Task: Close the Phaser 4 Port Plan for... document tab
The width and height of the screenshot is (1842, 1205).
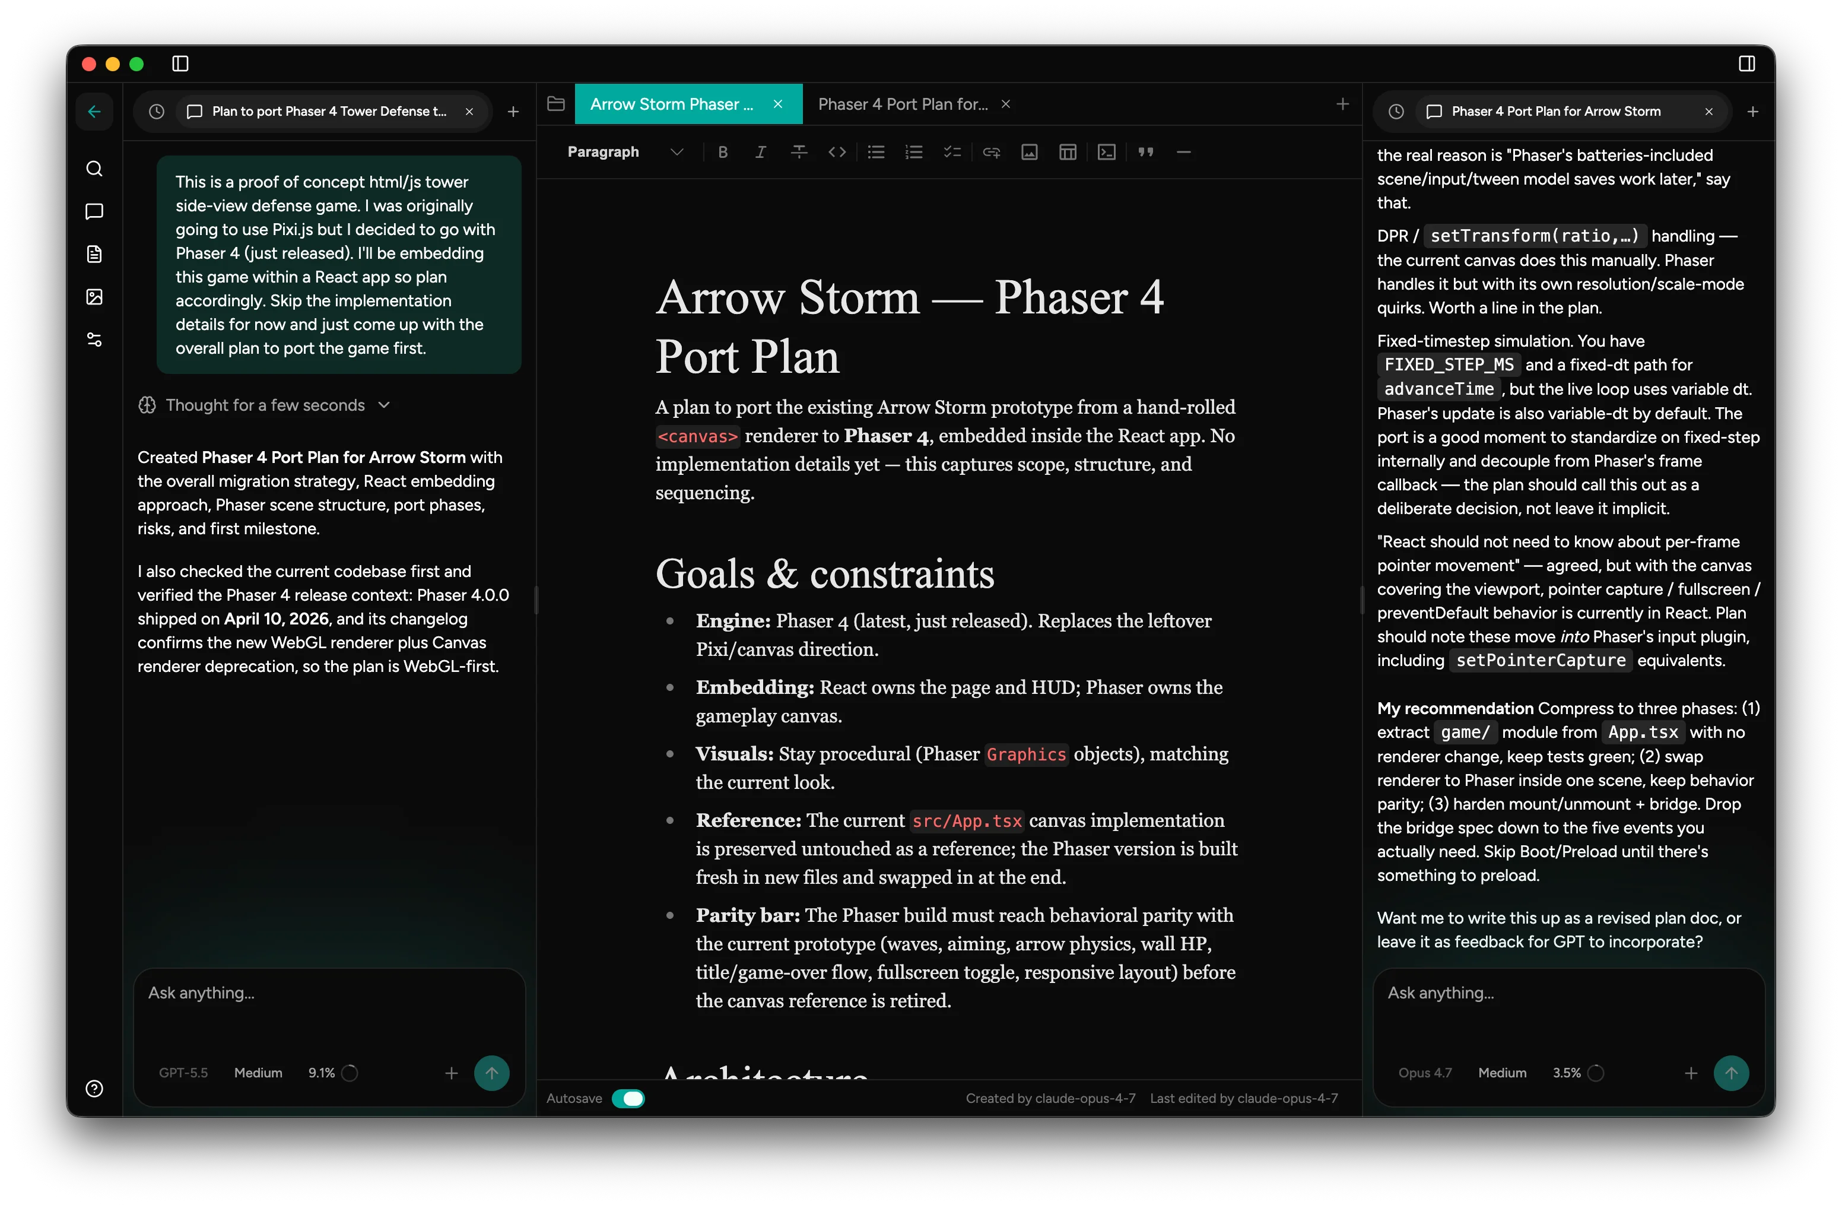Action: tap(1005, 104)
